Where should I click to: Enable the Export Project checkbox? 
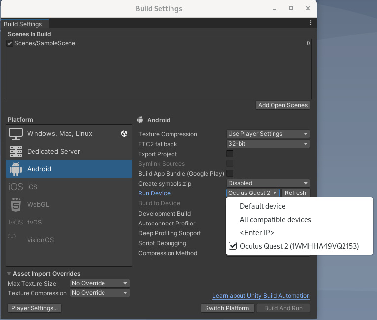[x=230, y=154]
